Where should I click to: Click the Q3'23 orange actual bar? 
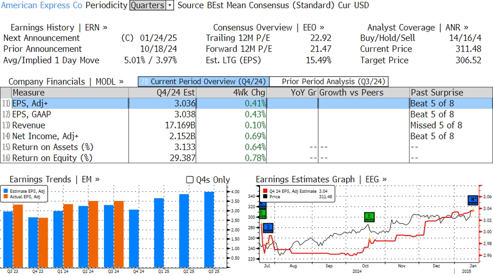[18, 236]
